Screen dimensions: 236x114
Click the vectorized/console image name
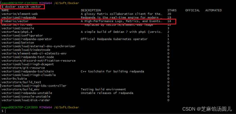point(18,28)
